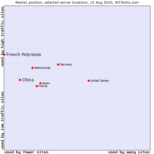Click the 'Germany' label text

(66, 64)
